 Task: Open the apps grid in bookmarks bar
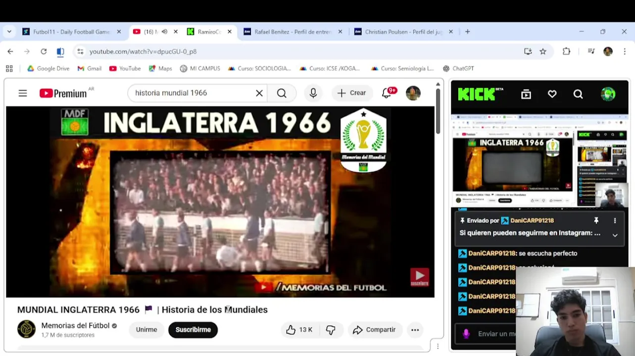pos(9,69)
